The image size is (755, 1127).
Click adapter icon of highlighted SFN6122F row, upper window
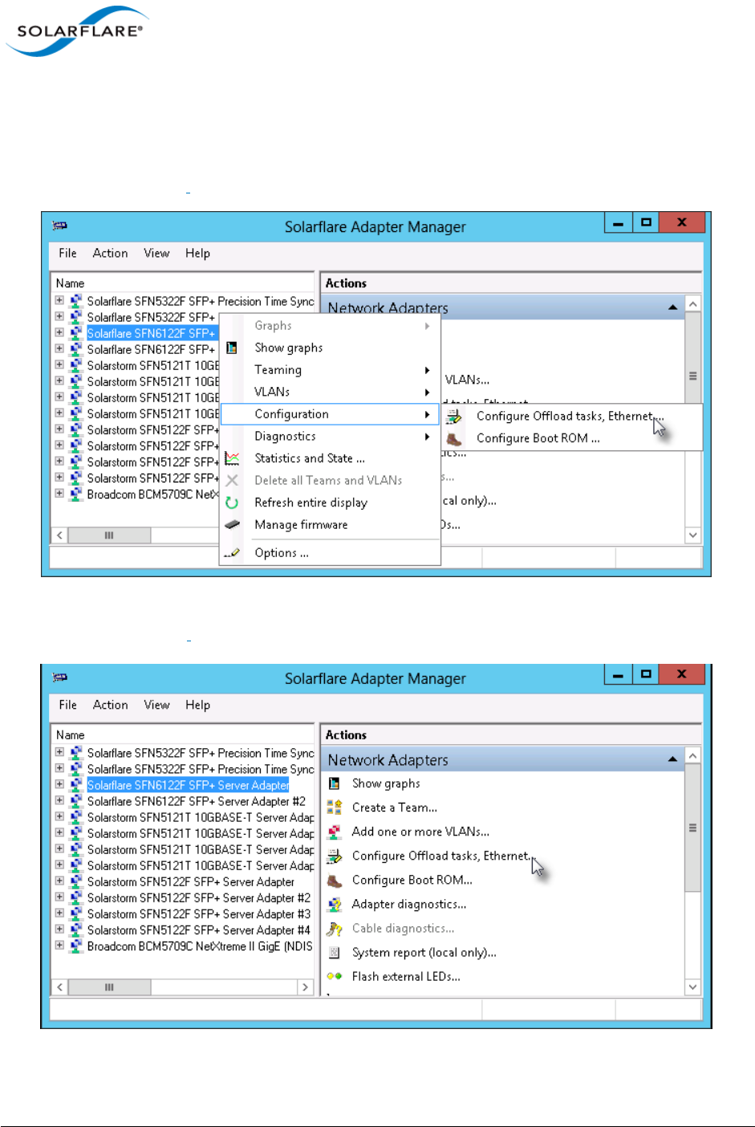pos(76,333)
